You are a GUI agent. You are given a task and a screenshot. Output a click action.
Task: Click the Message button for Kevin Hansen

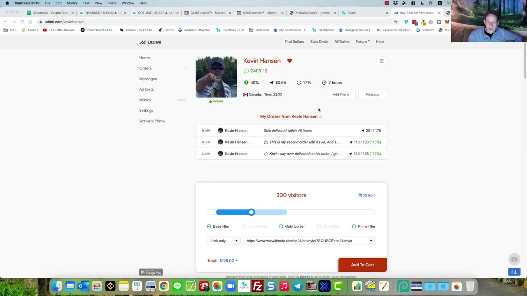click(372, 95)
